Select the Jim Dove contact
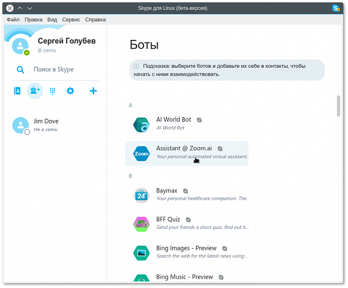348x288 pixels. pos(56,125)
